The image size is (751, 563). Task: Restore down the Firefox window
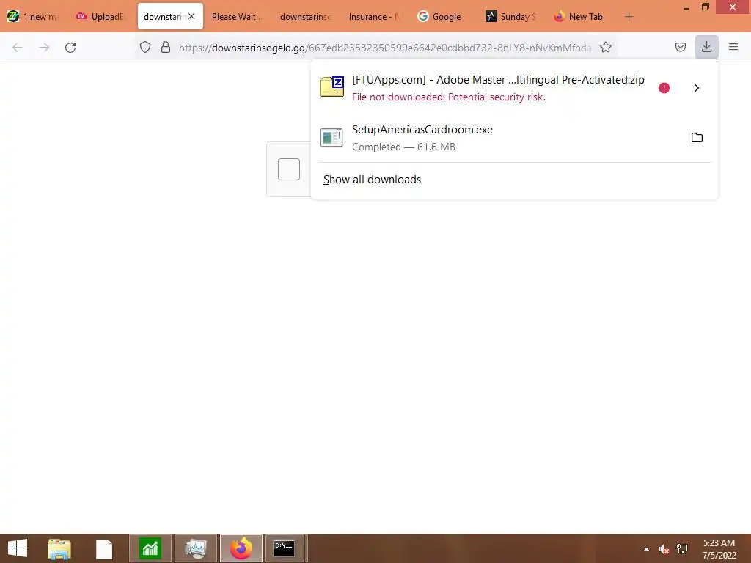[x=706, y=7]
